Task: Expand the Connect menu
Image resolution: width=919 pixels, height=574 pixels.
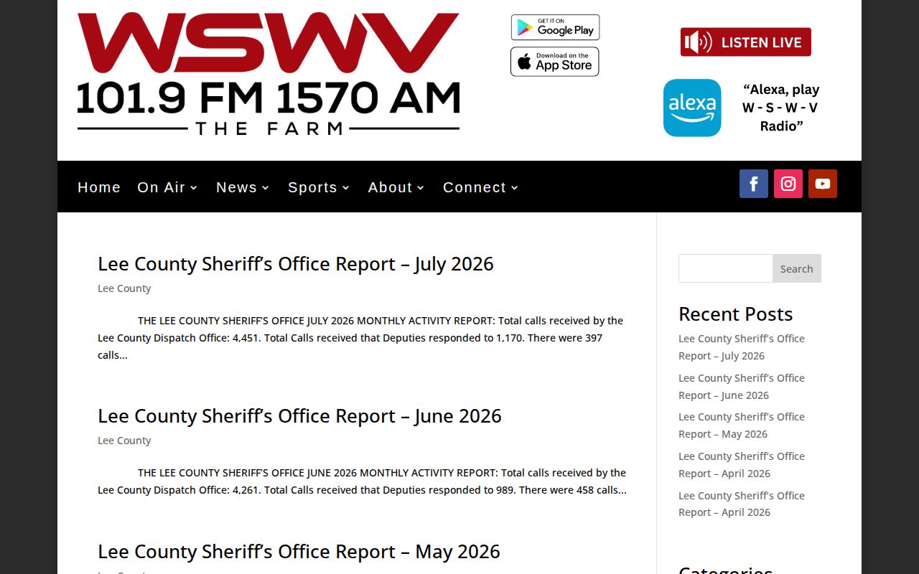Action: click(480, 187)
